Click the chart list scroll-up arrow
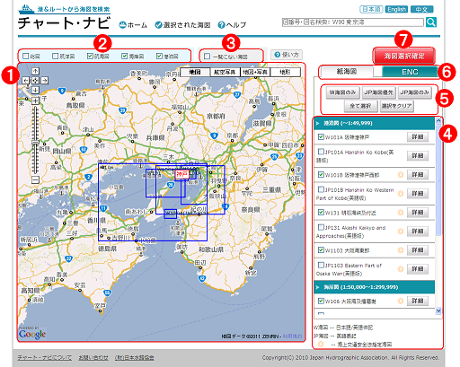The width and height of the screenshot is (460, 367). point(438,121)
